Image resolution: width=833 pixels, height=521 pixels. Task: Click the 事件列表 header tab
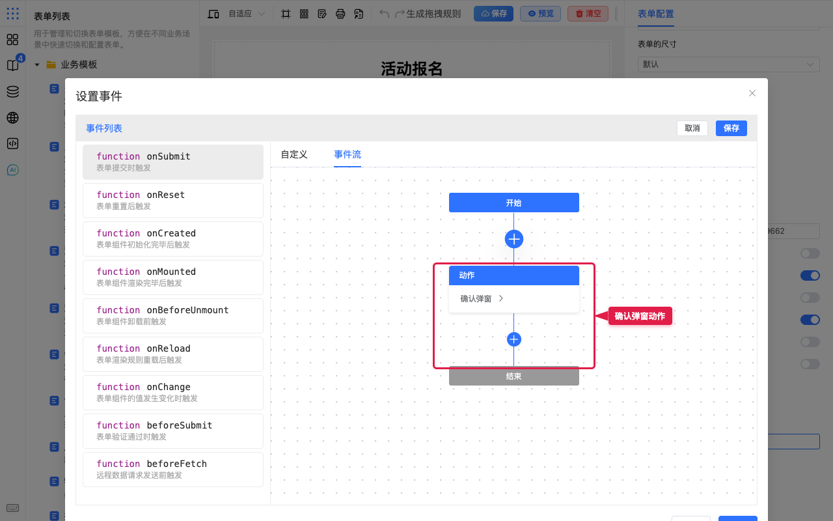point(104,128)
